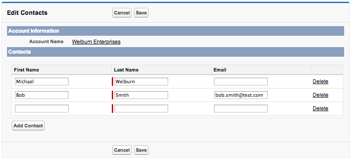Image resolution: width=352 pixels, height=160 pixels.
Task: Focus the First Name field containing Bob
Action: coord(41,95)
